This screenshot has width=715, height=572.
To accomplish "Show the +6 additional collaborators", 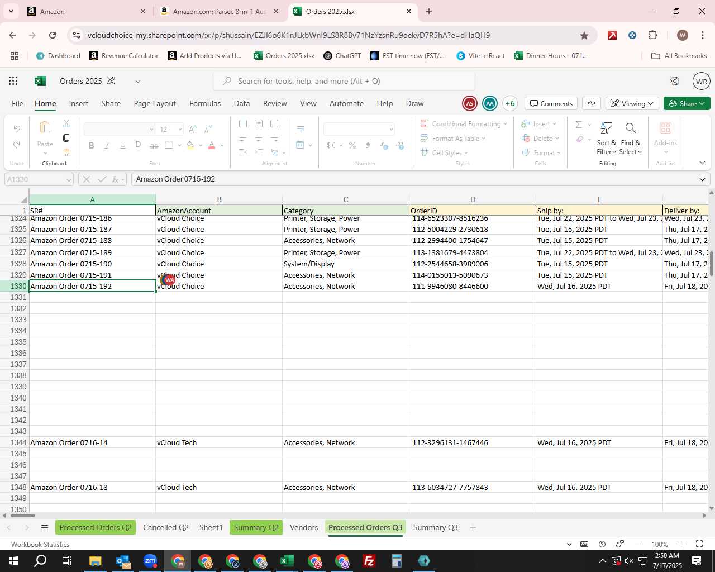I will (x=510, y=103).
